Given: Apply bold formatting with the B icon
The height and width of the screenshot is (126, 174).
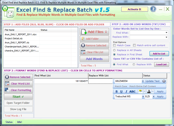Looking at the screenshot, I should click(116, 91).
